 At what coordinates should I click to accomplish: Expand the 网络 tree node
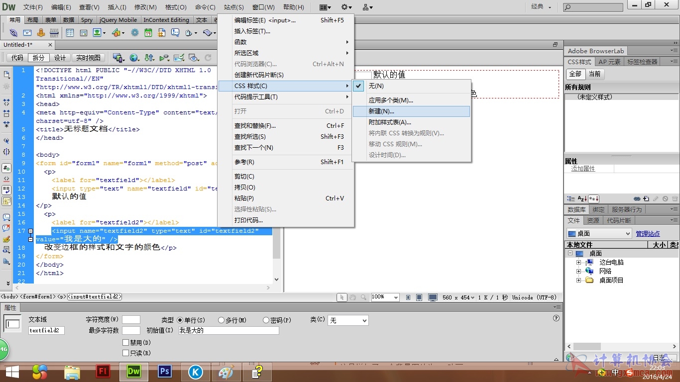pos(578,271)
